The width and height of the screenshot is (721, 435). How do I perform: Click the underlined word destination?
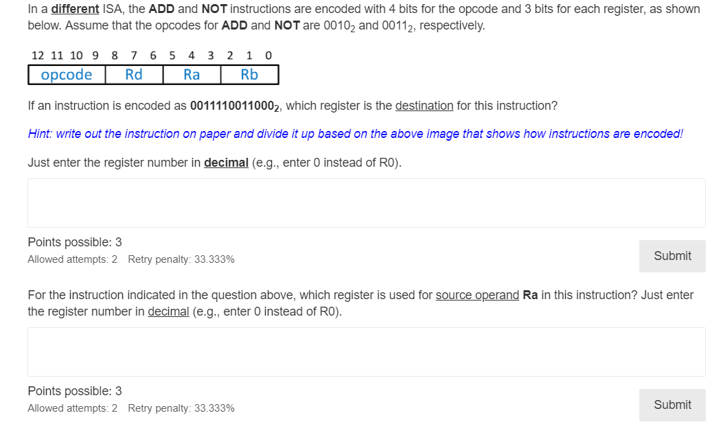coord(424,105)
